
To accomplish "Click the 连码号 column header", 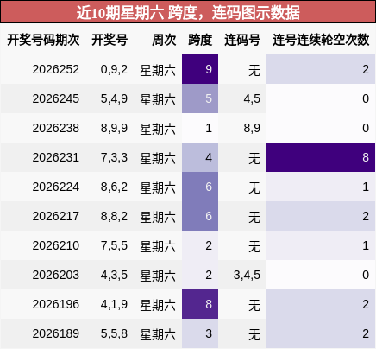I will (242, 40).
